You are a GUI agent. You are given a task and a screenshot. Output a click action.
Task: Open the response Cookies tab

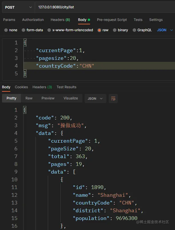tap(21, 87)
